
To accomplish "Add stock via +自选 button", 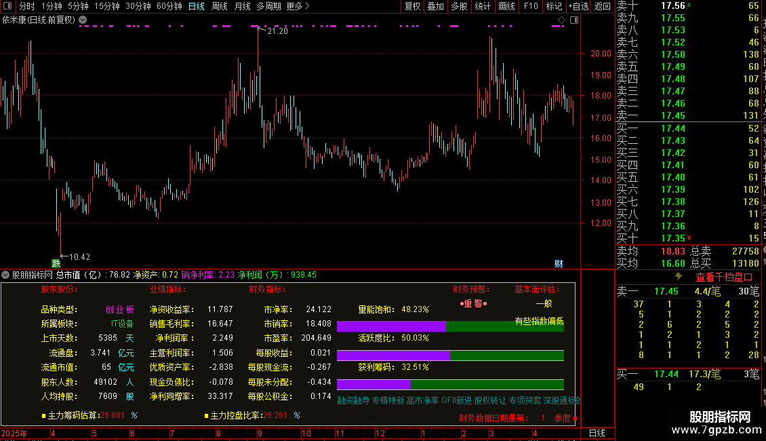I will (x=578, y=6).
